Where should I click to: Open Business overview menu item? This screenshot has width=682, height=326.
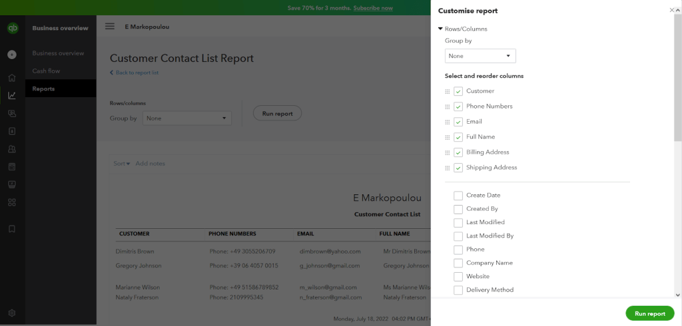tap(59, 53)
